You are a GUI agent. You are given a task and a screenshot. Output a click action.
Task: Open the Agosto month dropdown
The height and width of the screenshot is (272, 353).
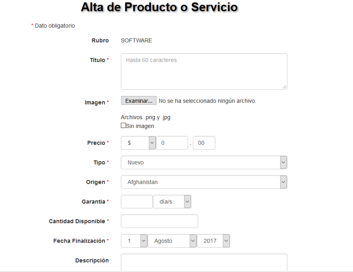pyautogui.click(x=172, y=240)
